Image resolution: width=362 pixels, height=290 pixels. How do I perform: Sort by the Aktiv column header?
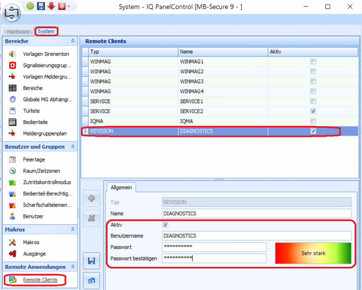pyautogui.click(x=313, y=52)
